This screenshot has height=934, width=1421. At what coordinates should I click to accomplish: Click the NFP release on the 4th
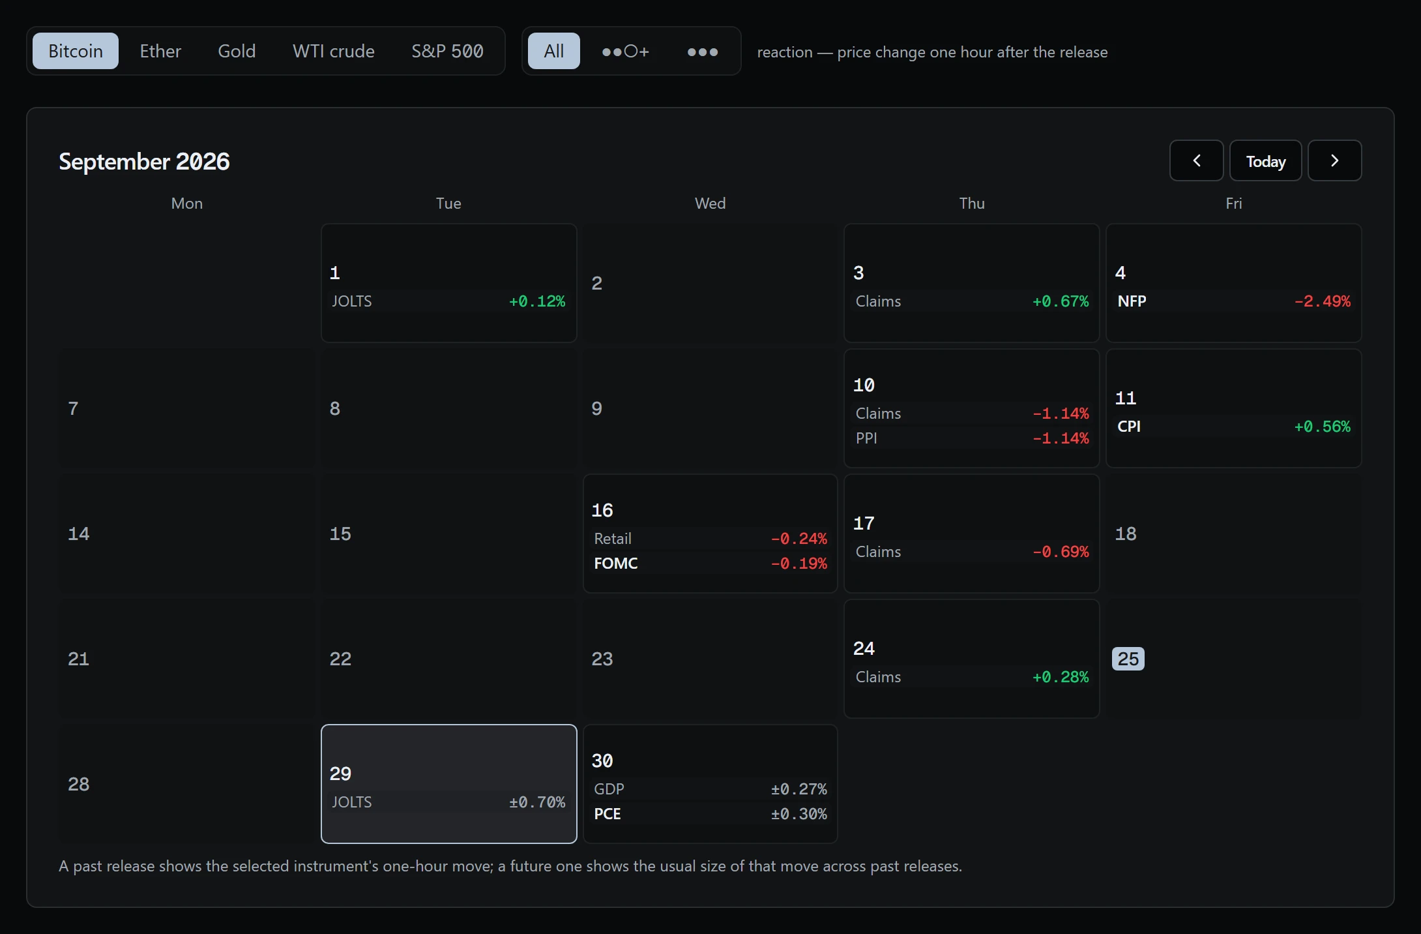pos(1234,301)
